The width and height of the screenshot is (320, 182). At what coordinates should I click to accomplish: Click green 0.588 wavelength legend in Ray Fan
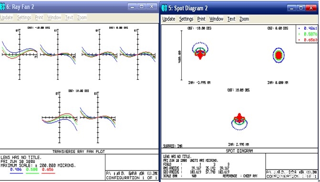32,171
